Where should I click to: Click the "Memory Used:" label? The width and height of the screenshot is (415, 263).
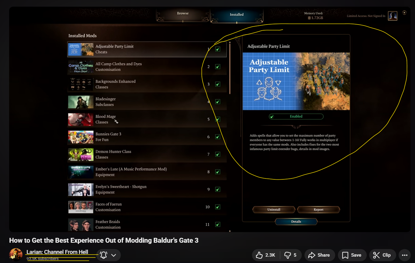pyautogui.click(x=314, y=13)
